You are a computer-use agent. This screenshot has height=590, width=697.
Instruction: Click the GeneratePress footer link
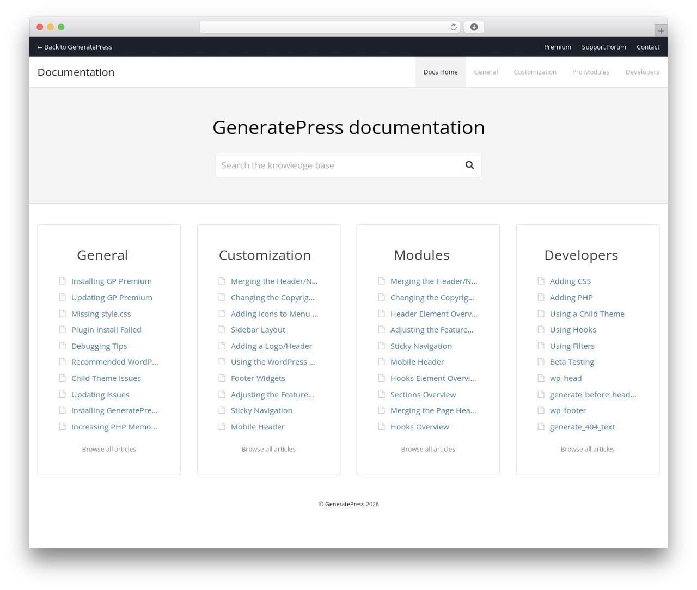point(345,504)
